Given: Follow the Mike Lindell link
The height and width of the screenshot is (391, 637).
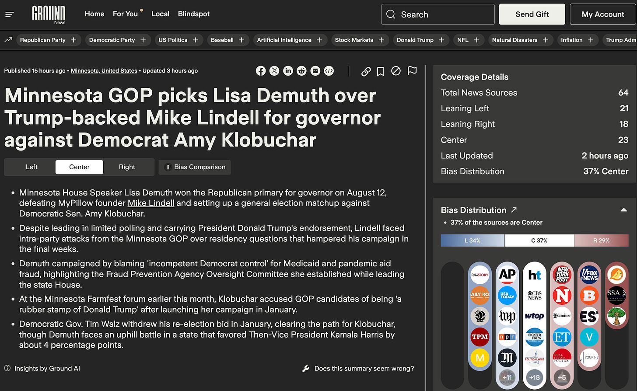Looking at the screenshot, I should [x=151, y=203].
